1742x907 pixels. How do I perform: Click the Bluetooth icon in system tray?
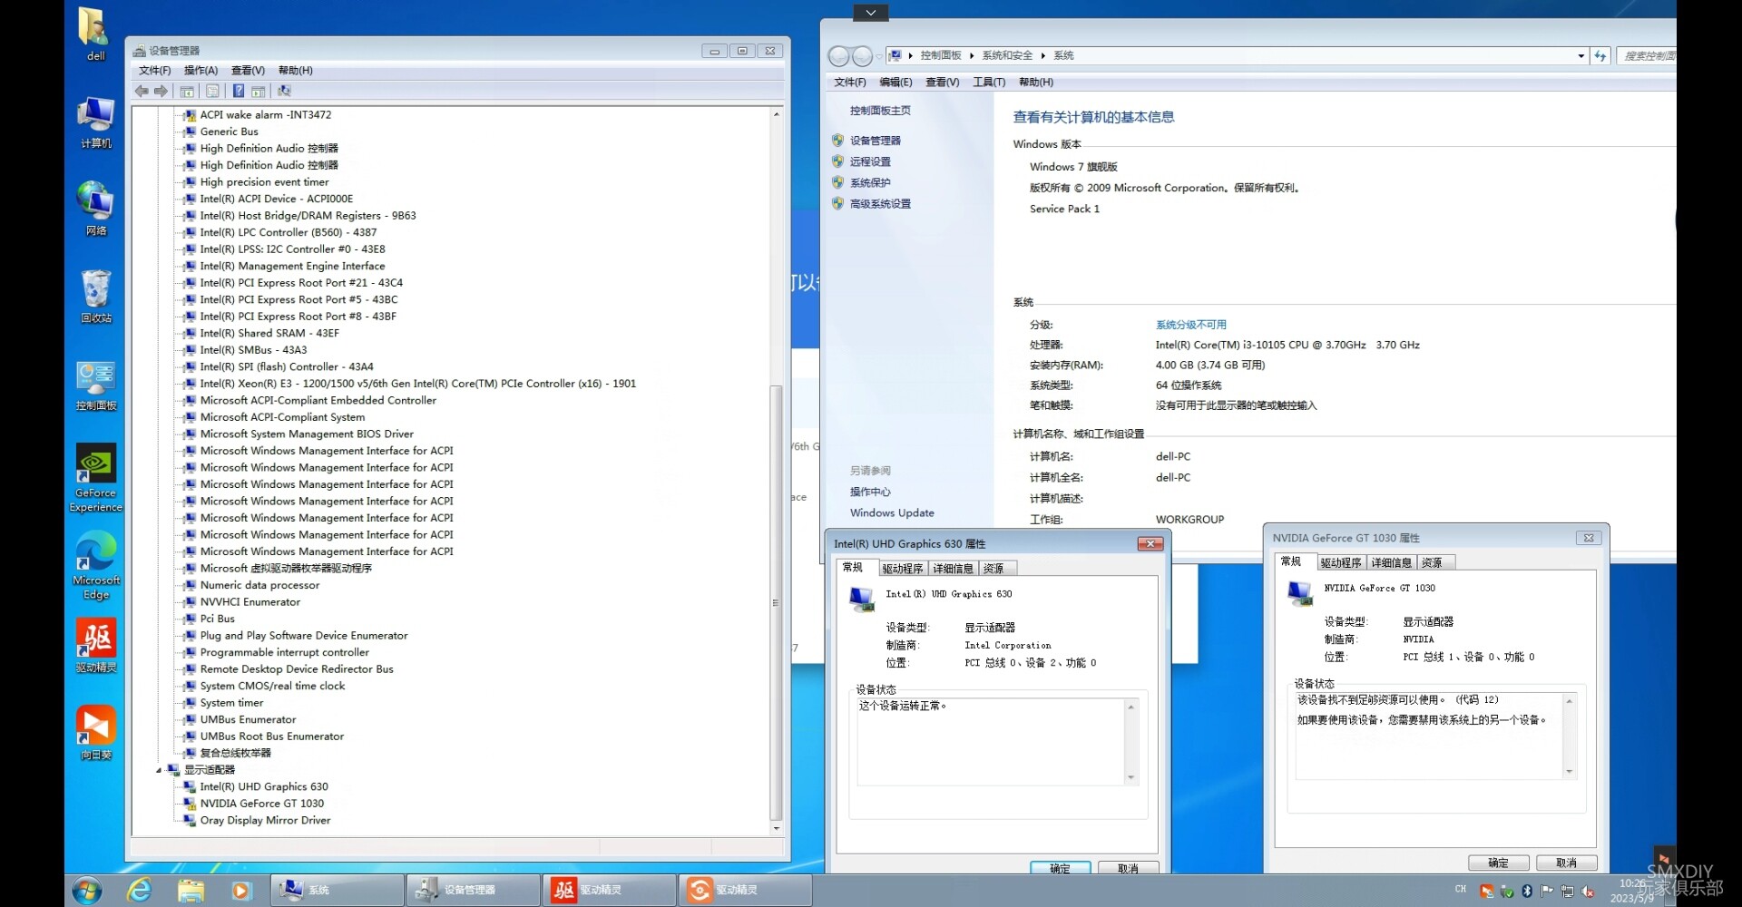point(1527,891)
